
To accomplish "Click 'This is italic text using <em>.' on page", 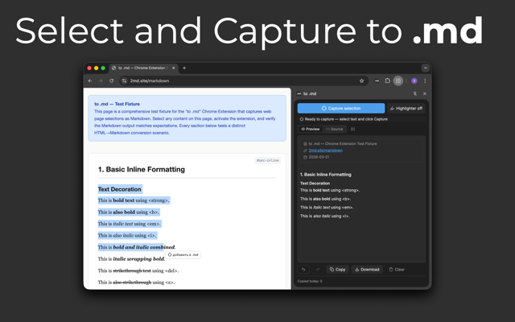I will [129, 224].
